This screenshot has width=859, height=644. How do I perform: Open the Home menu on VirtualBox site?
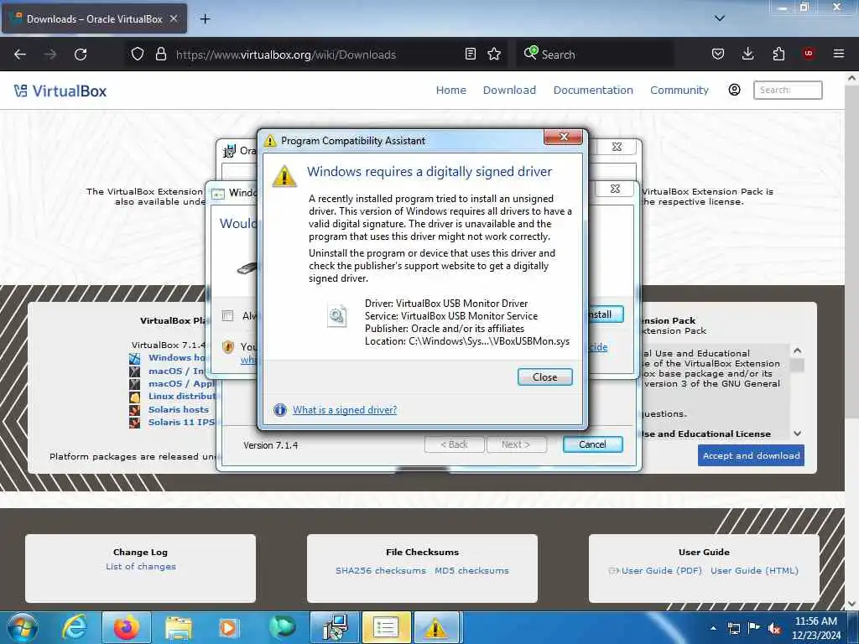coord(450,91)
